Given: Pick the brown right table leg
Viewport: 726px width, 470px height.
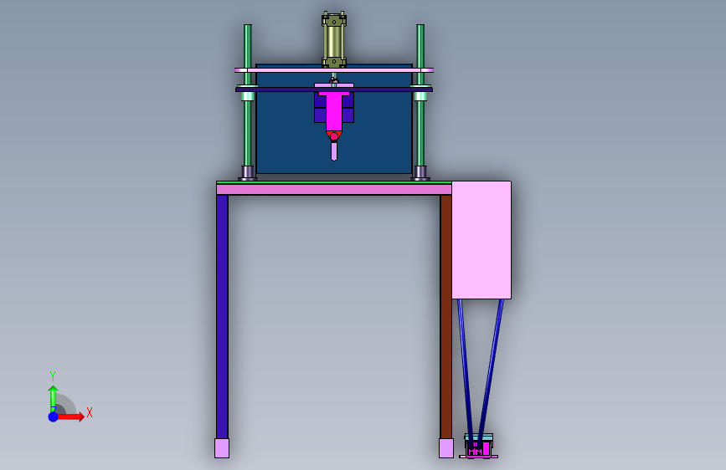Looking at the screenshot, I should coord(445,317).
